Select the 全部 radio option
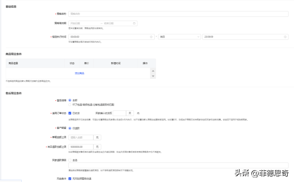This screenshot has width=294, height=182. click(x=70, y=100)
